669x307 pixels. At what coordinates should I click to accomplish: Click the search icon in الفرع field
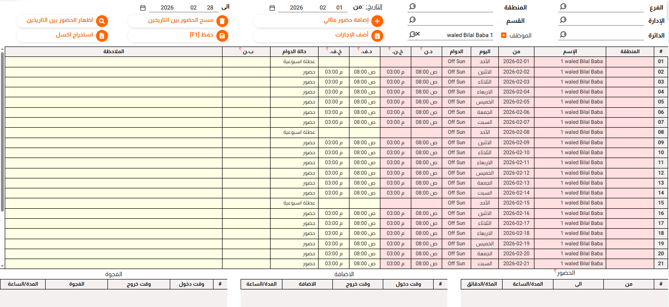tap(563, 7)
